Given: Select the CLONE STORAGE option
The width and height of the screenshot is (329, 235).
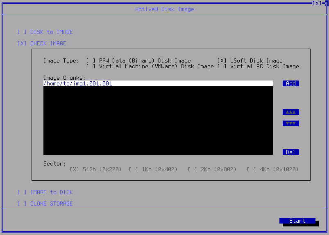Looking at the screenshot, I should pos(45,204).
